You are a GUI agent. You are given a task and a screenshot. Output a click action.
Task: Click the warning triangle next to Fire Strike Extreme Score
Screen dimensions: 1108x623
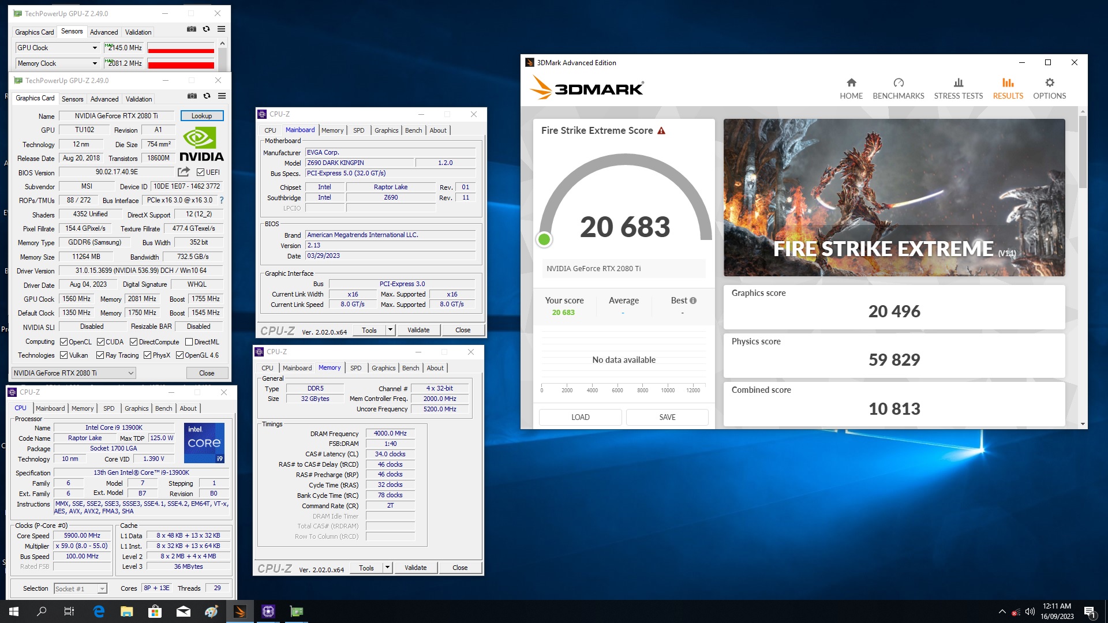click(x=661, y=131)
